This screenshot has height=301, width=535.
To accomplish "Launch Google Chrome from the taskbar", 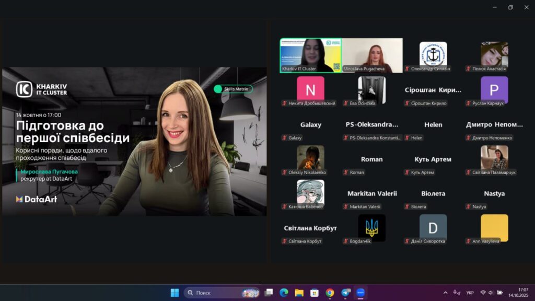I will click(330, 293).
